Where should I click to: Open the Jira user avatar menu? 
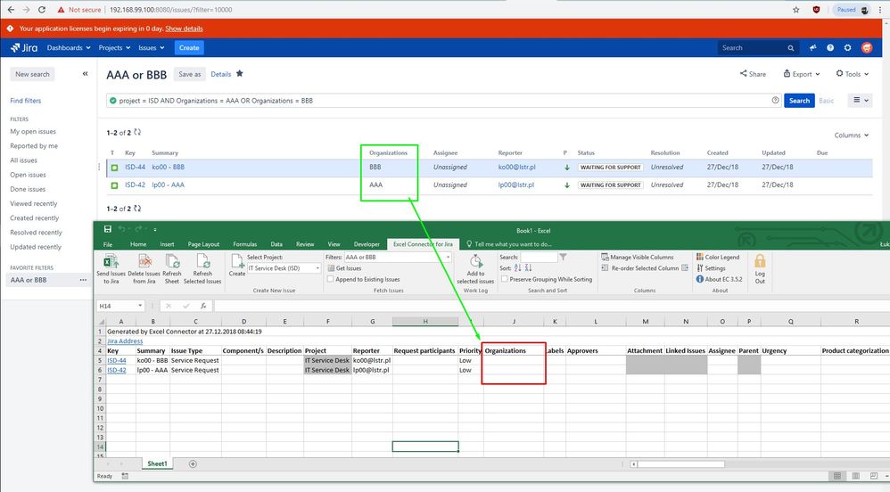pos(867,47)
